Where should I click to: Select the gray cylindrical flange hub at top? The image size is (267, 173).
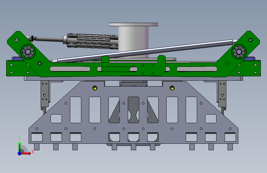click(x=134, y=40)
